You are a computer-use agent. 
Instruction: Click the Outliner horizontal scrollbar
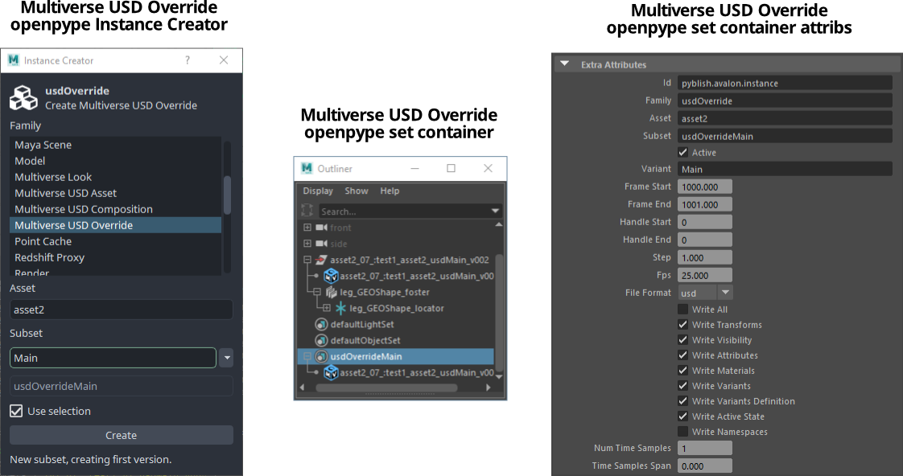tap(386, 388)
